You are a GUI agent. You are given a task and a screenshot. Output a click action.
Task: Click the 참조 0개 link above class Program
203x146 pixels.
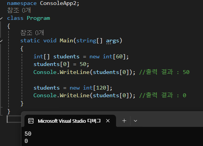point(19,10)
